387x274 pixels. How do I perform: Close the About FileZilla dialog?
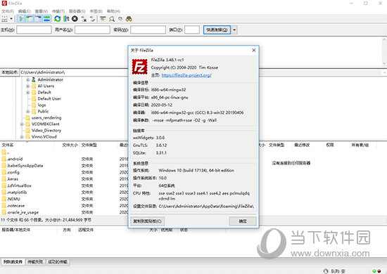tap(254, 50)
